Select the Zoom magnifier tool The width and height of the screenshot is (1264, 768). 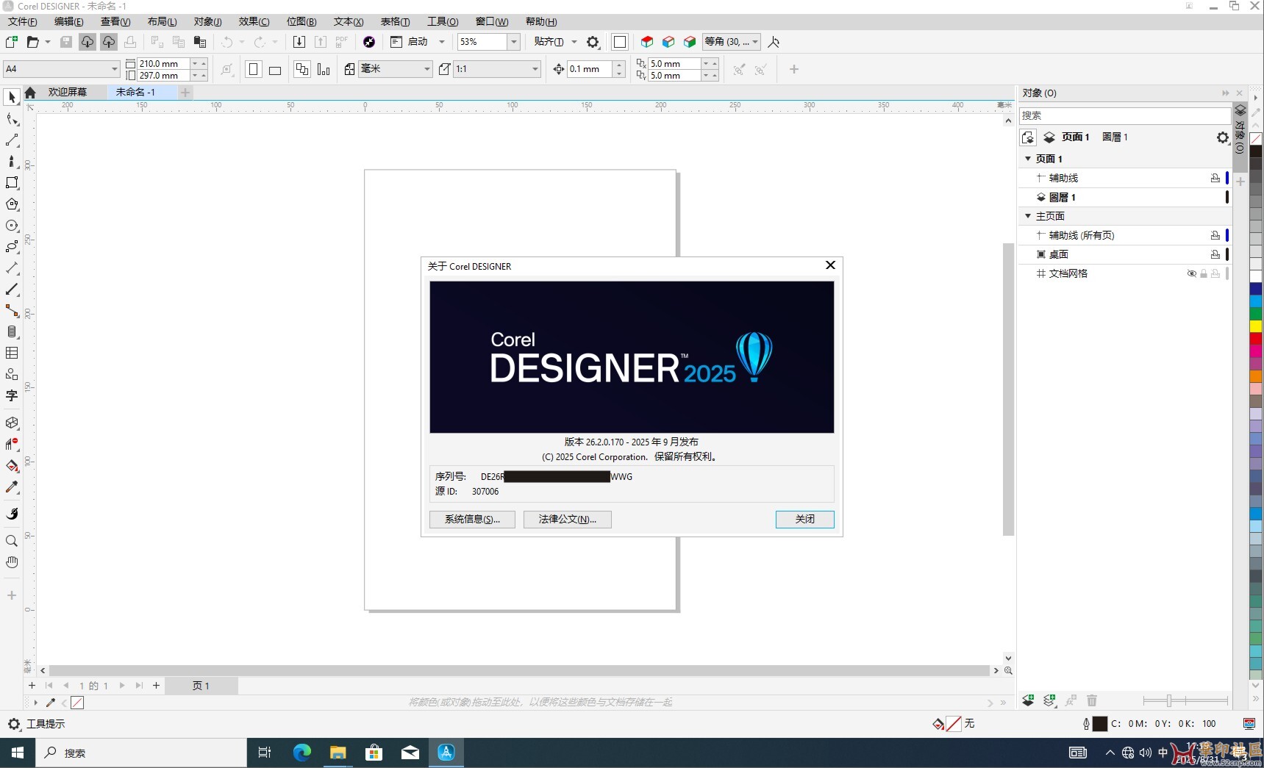point(12,541)
